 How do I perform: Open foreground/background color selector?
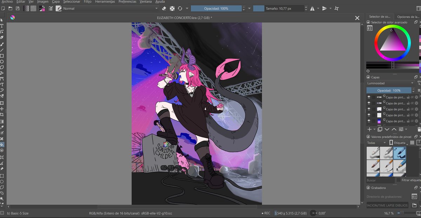[x=42, y=8]
